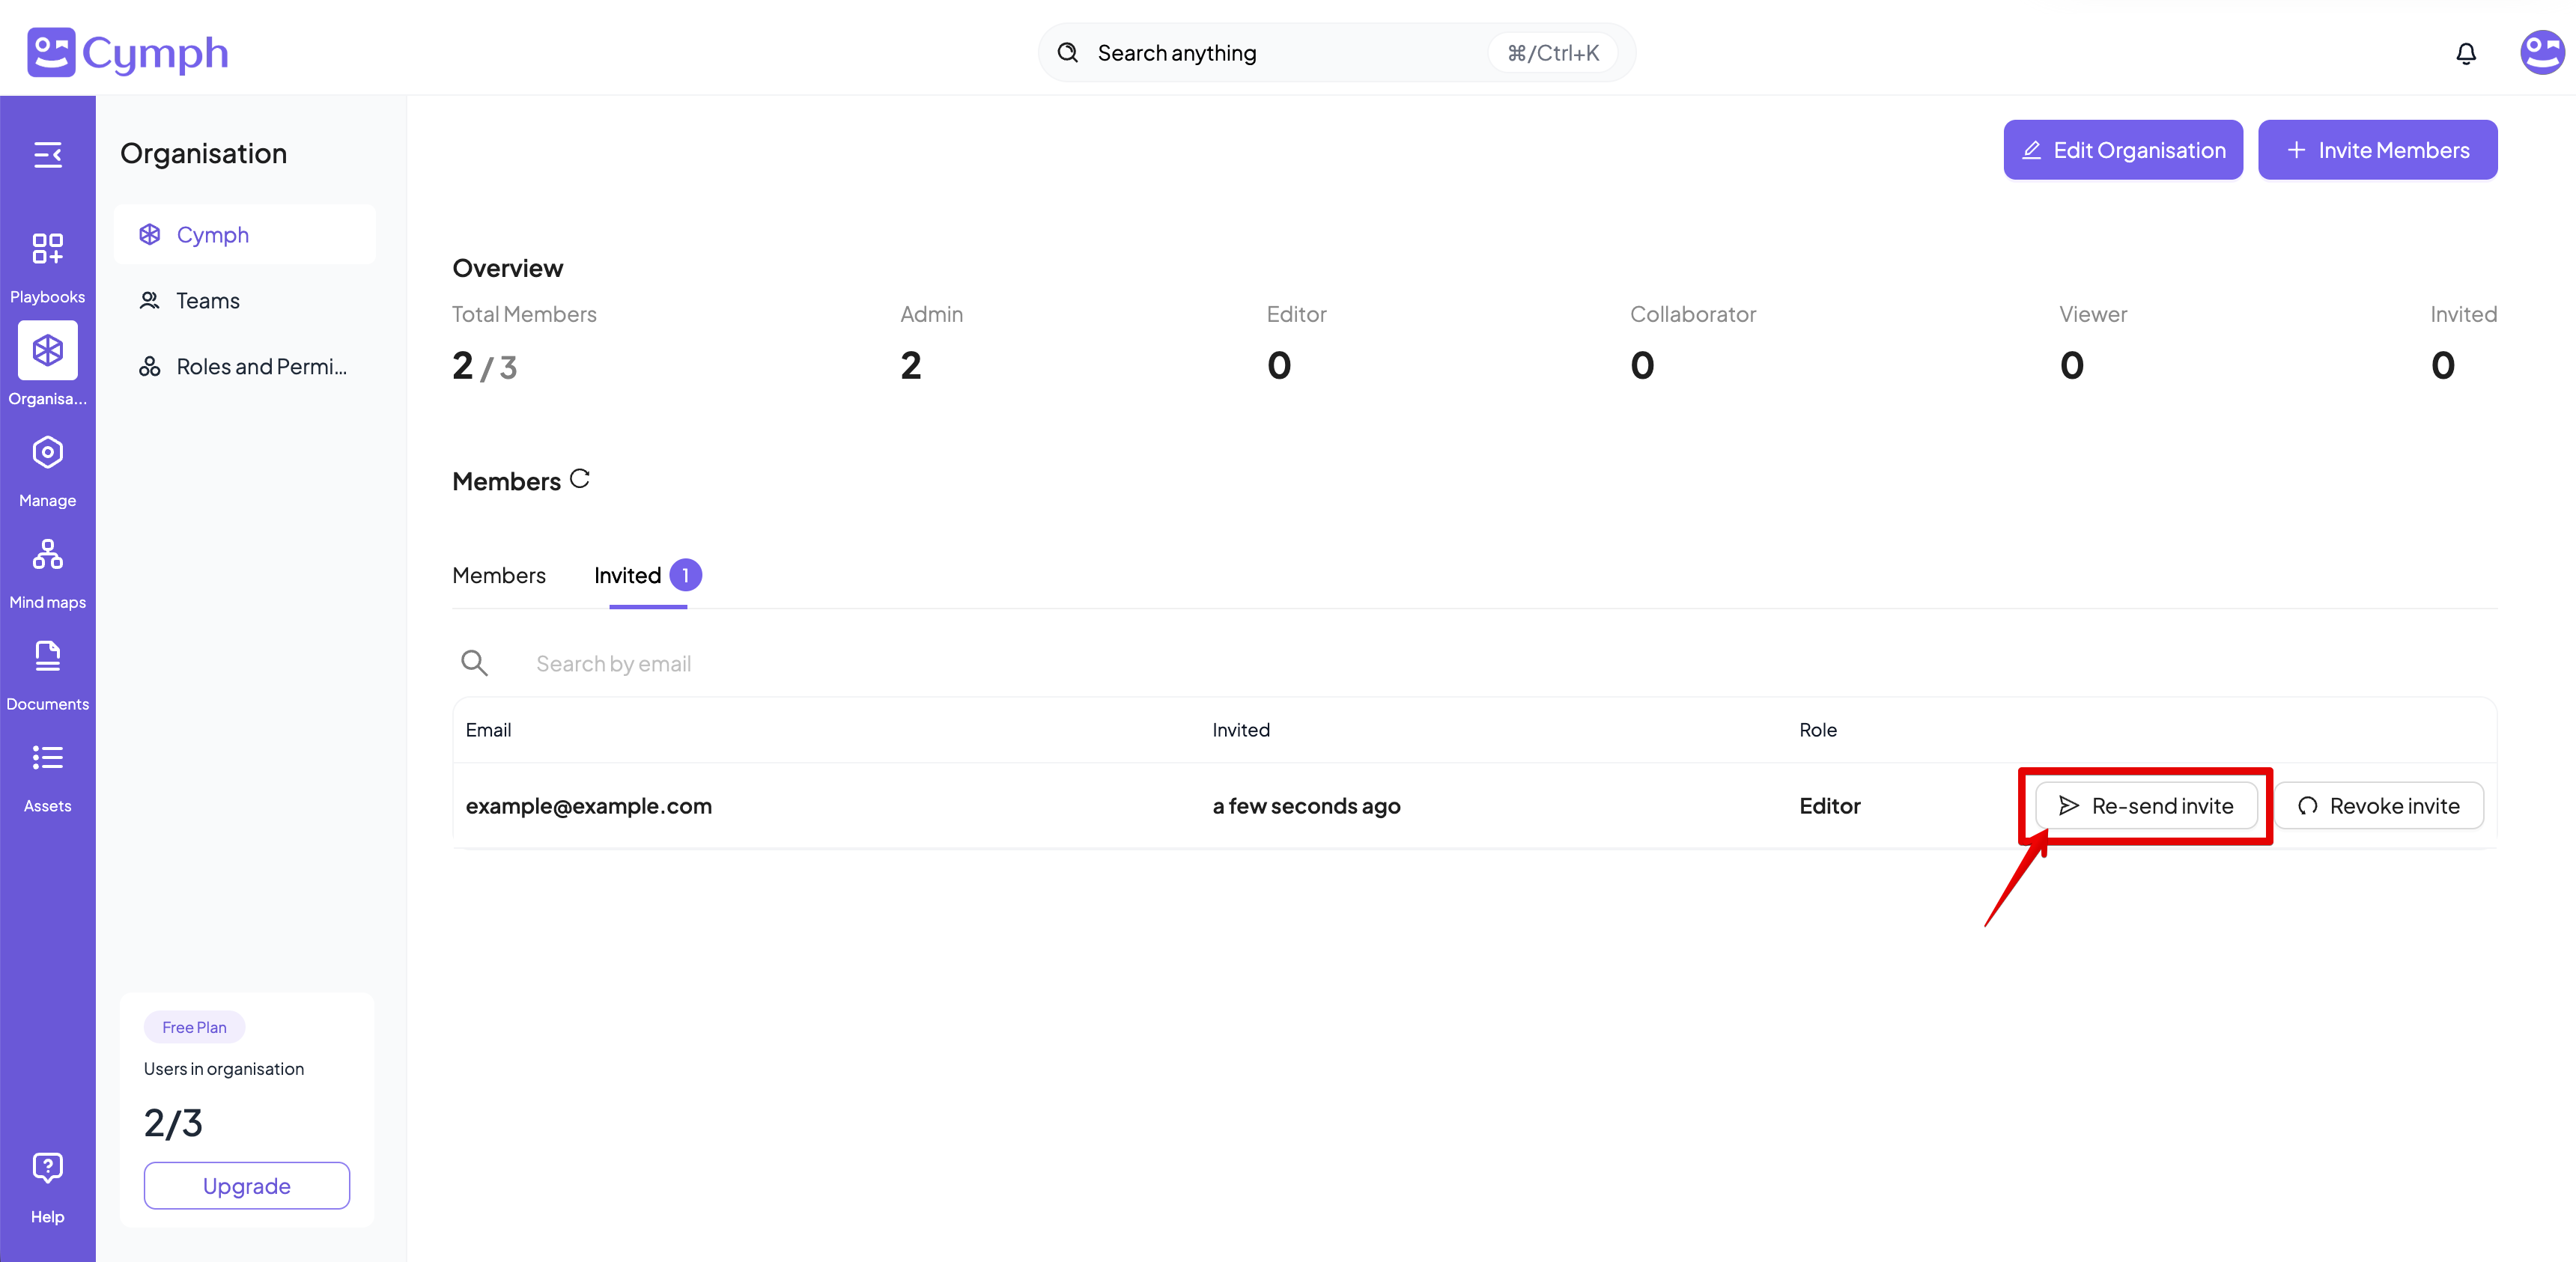Refresh the Members list

coord(579,478)
